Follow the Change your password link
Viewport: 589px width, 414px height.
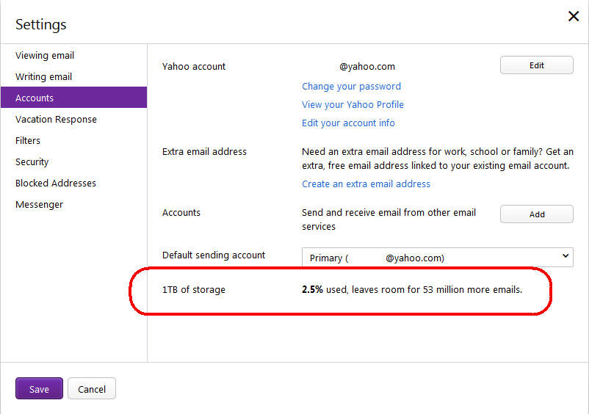pyautogui.click(x=351, y=87)
